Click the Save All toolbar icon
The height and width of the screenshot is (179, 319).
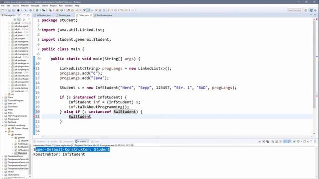(13, 10)
